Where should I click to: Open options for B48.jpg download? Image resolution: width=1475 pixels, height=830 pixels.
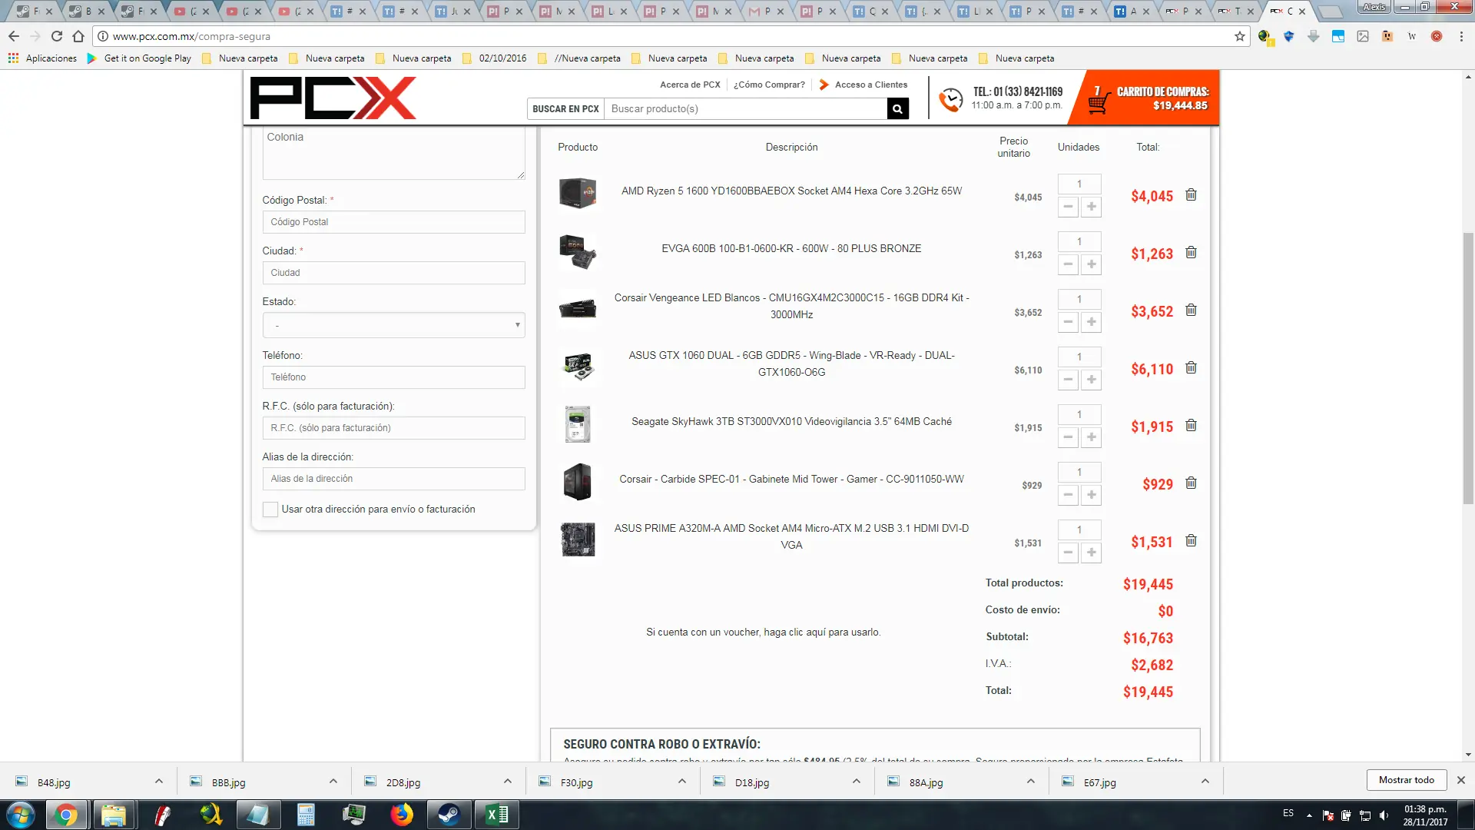[159, 782]
